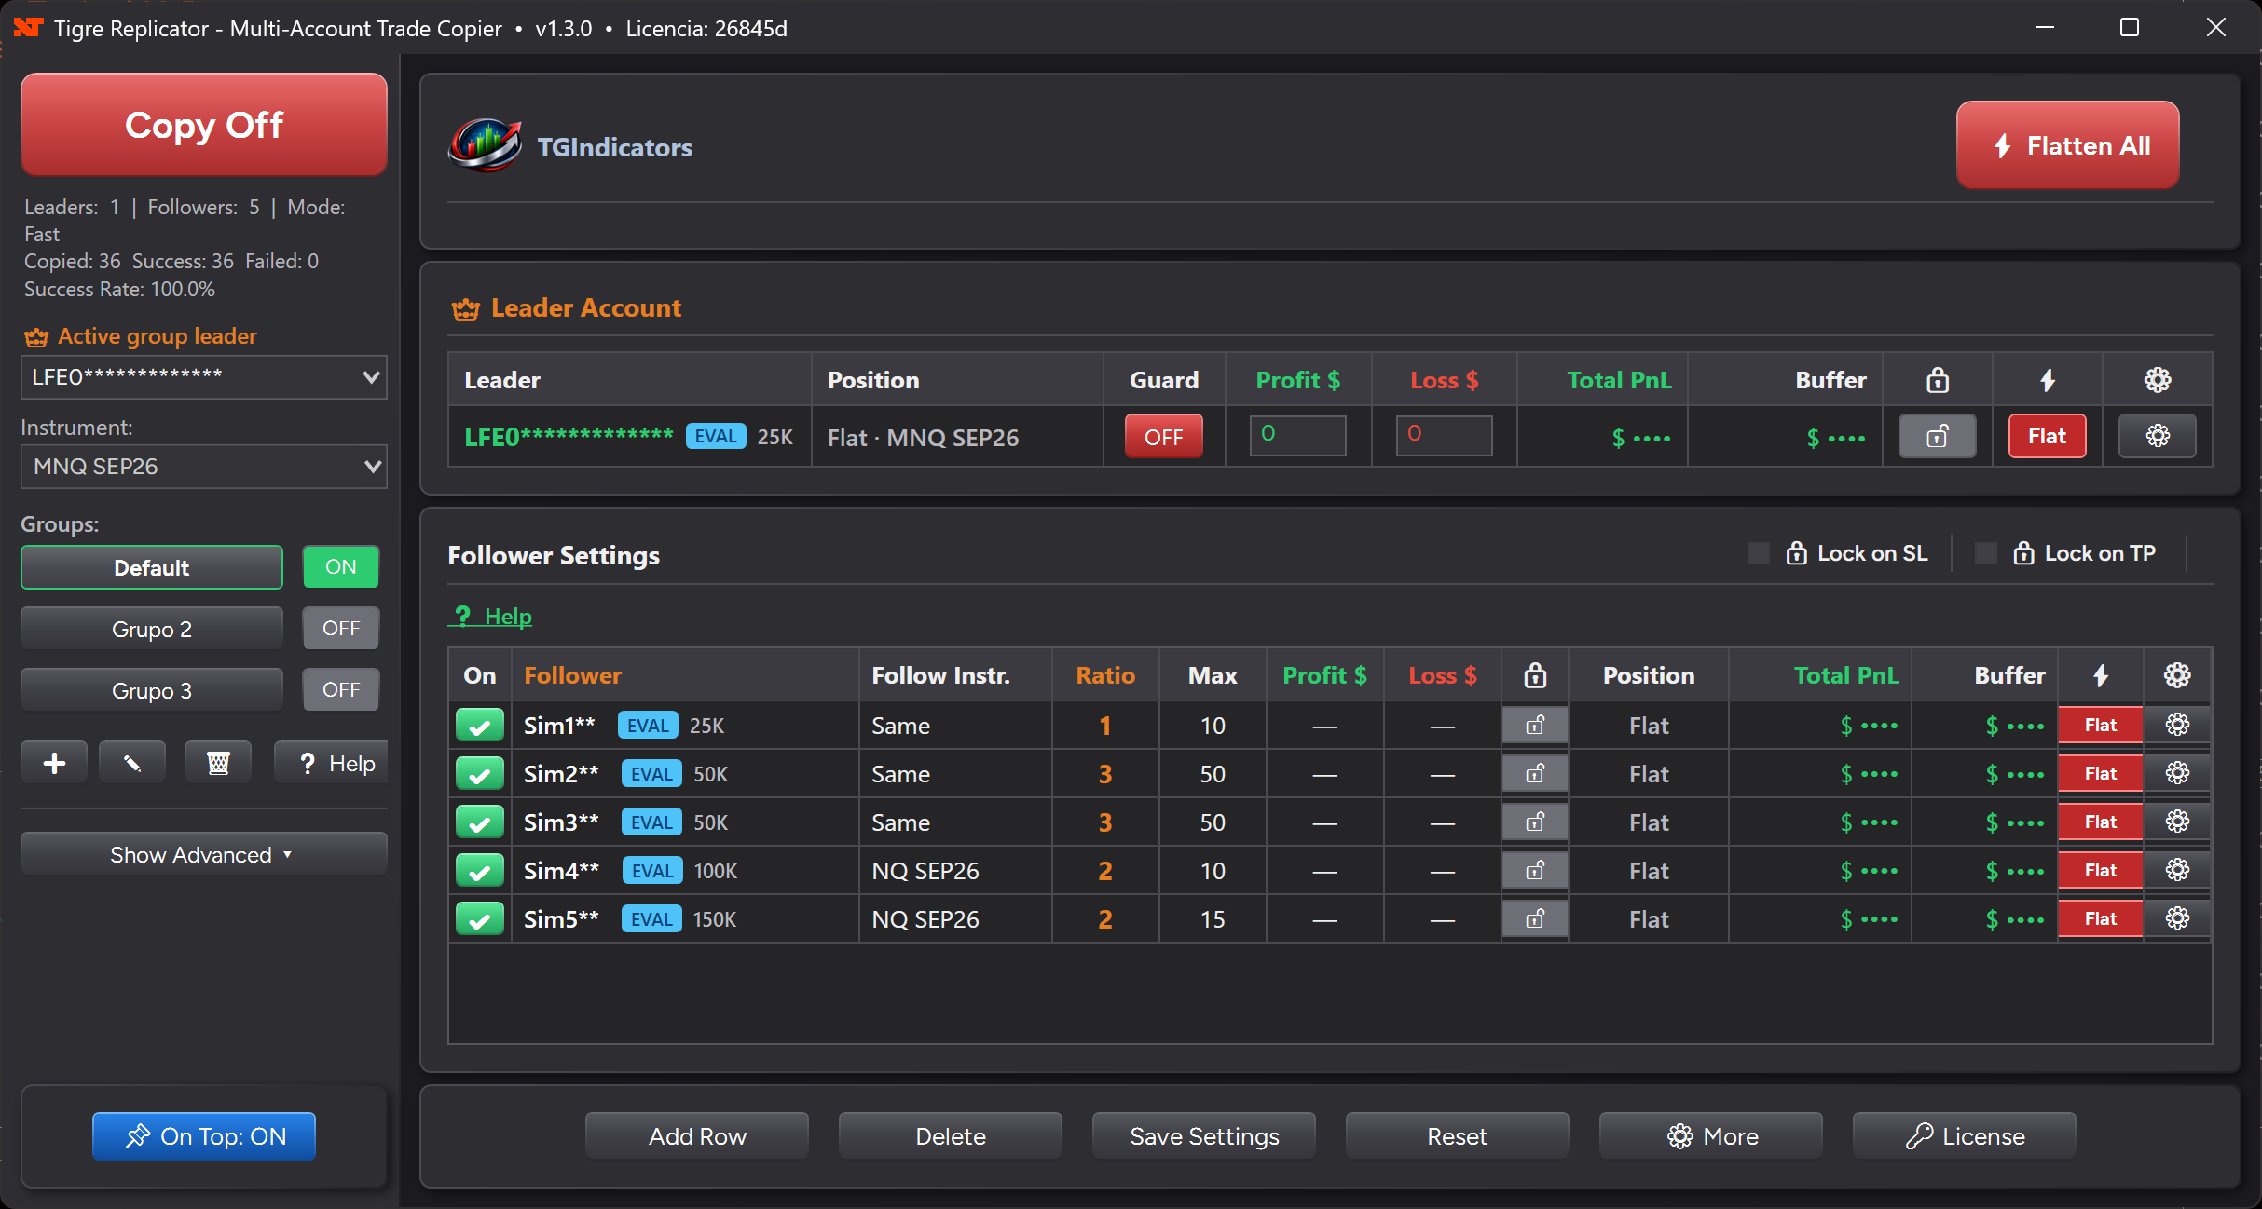2262x1209 pixels.
Task: Toggle Grupo 2 OFF switch
Action: [x=341, y=628]
